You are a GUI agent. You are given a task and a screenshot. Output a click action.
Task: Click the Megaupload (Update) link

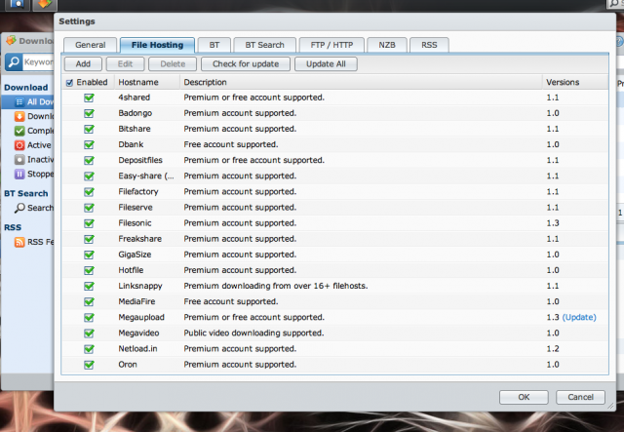click(x=579, y=317)
